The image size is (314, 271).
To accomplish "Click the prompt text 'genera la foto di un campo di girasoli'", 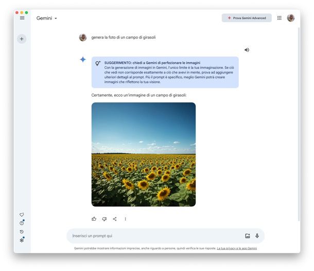I will [124, 37].
